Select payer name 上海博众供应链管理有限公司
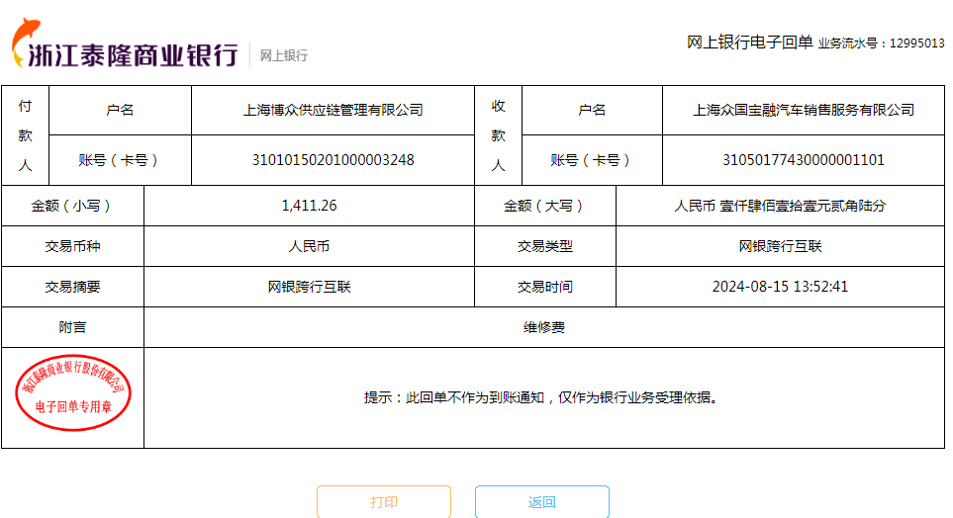 pyautogui.click(x=333, y=110)
